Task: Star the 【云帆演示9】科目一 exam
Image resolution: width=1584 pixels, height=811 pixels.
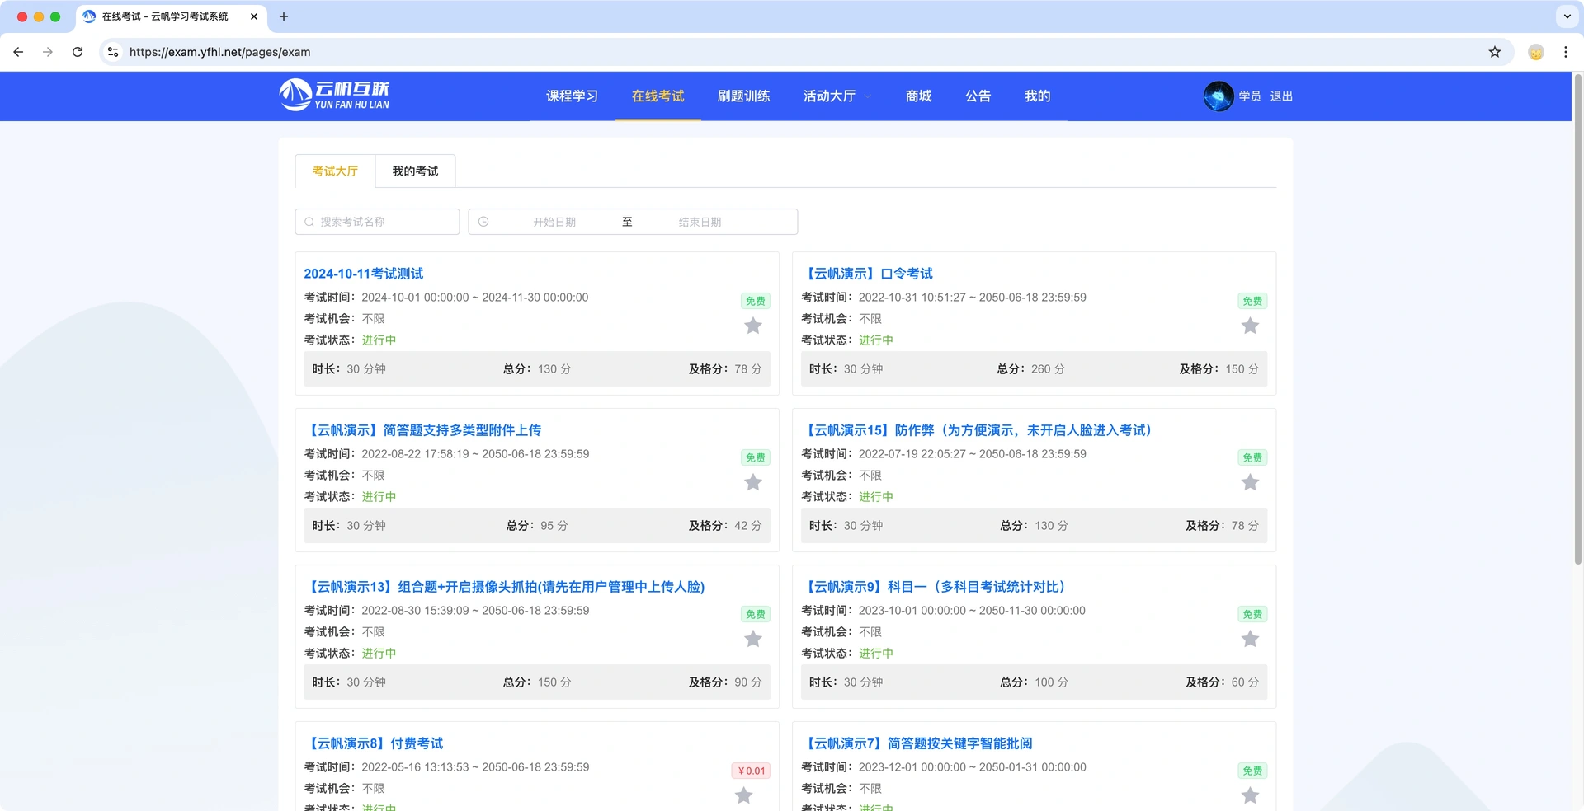Action: (1250, 639)
